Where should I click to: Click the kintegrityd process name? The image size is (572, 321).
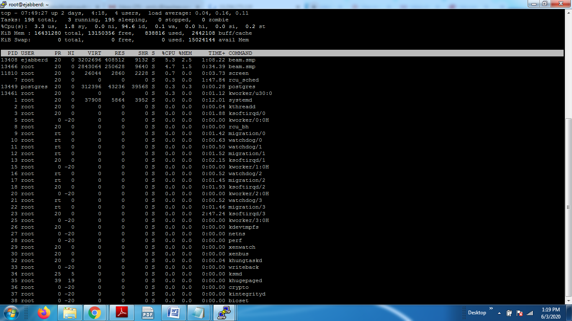(x=247, y=294)
